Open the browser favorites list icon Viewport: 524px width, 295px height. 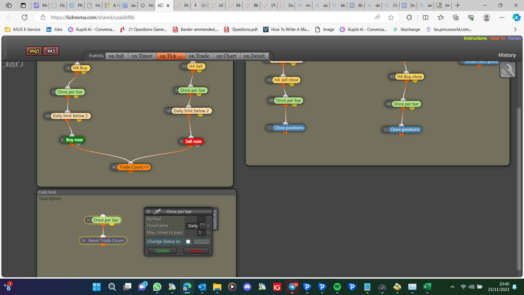(x=441, y=17)
